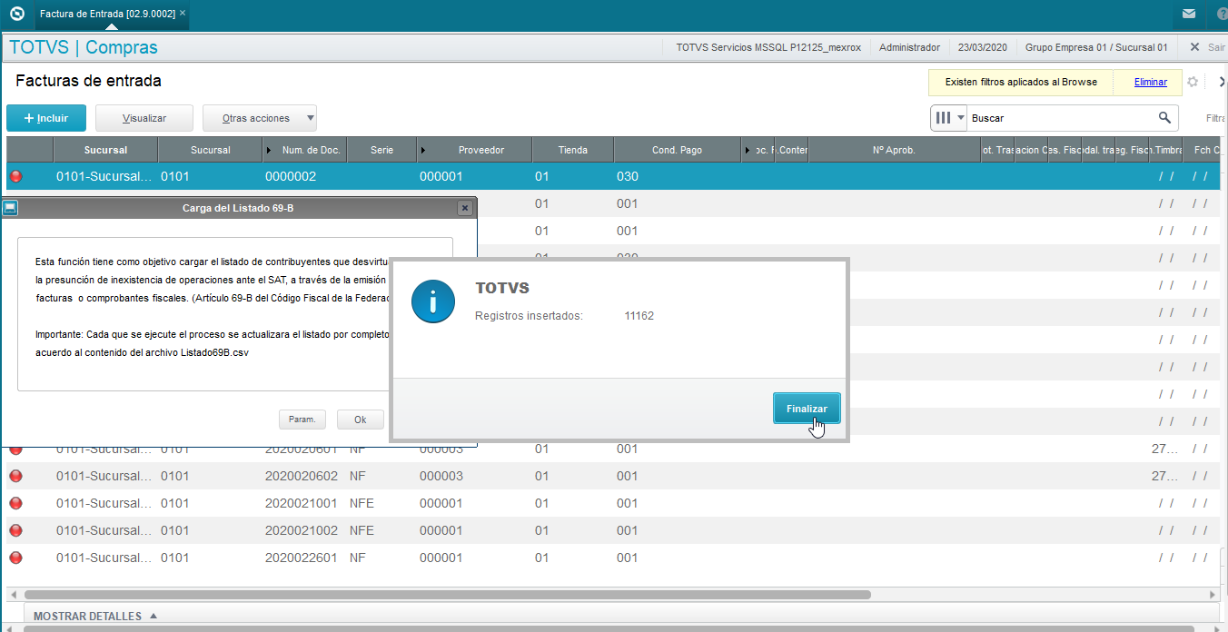Click document number 2020021001 cell
This screenshot has height=632, width=1228.
[302, 503]
